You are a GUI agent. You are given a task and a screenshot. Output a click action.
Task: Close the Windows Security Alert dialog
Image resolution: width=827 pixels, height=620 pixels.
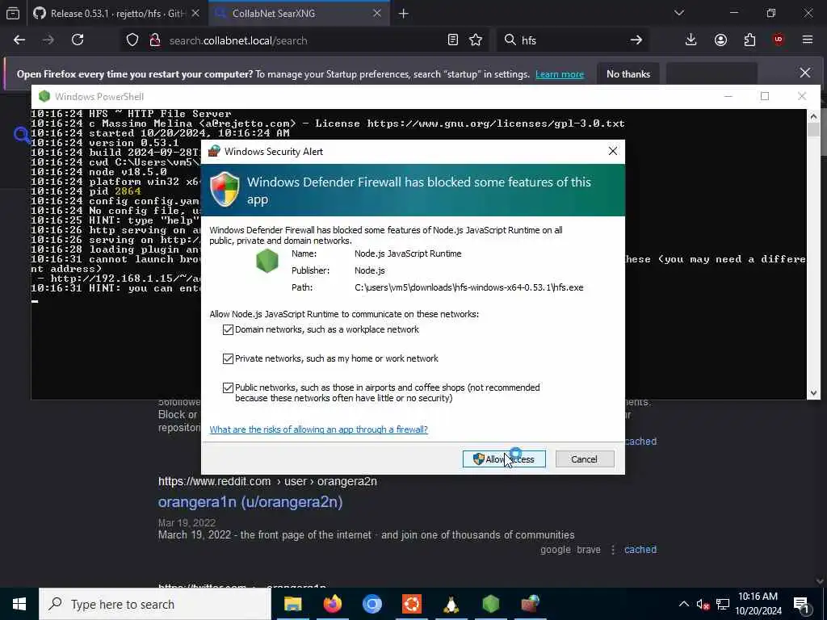point(612,151)
